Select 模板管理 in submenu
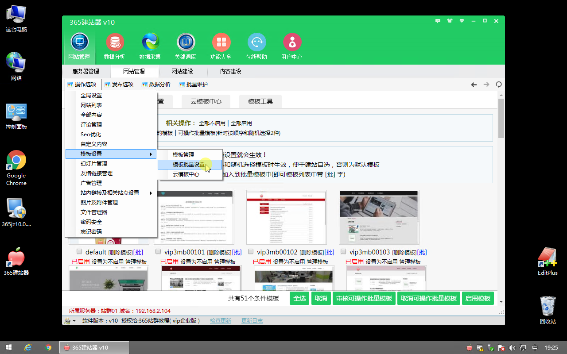Screen dimensions: 567x354 point(190,155)
